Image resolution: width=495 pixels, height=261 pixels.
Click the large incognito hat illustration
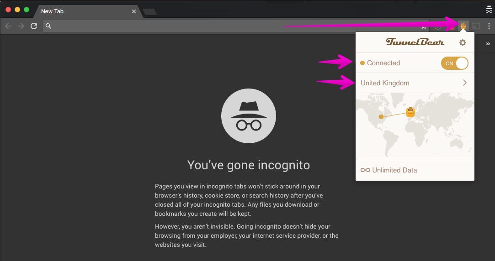tap(249, 116)
